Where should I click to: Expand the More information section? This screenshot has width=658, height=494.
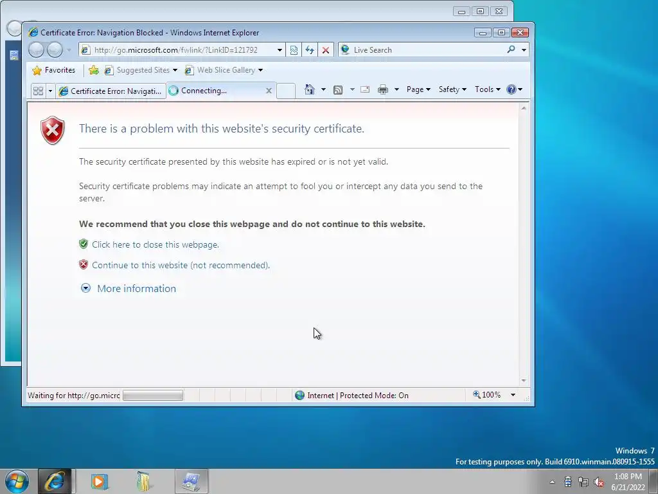[x=128, y=288]
